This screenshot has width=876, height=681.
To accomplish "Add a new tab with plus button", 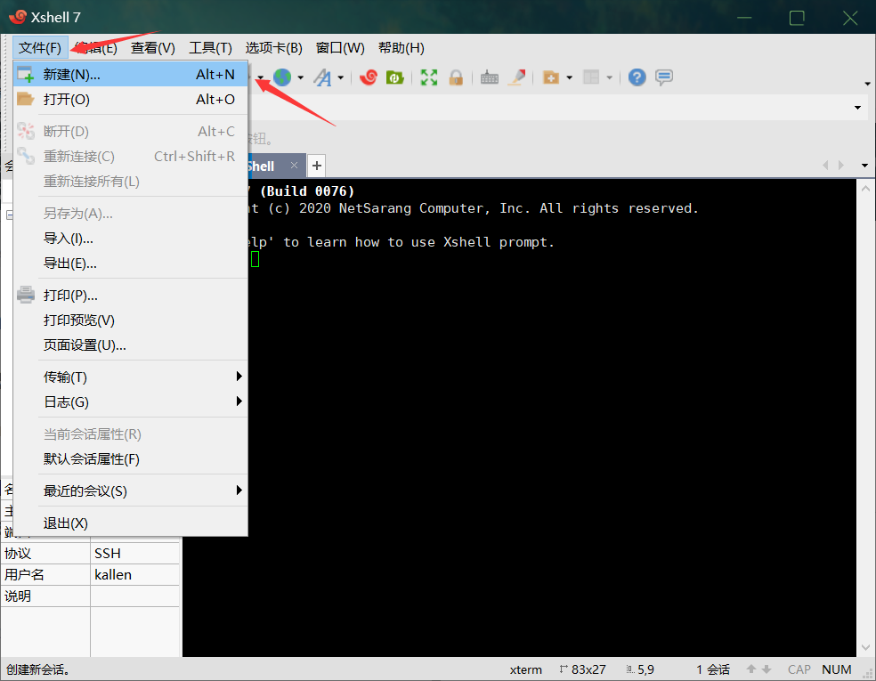I will pos(317,166).
